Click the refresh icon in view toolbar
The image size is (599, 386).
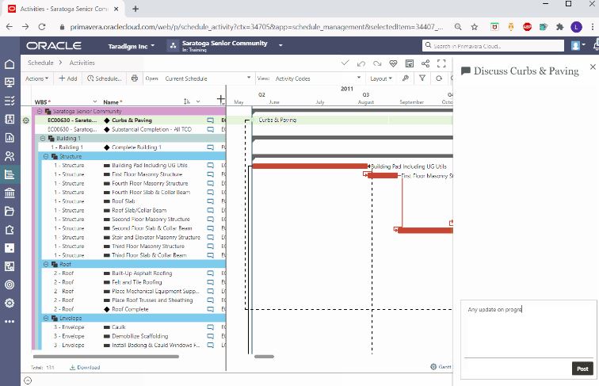pos(439,78)
